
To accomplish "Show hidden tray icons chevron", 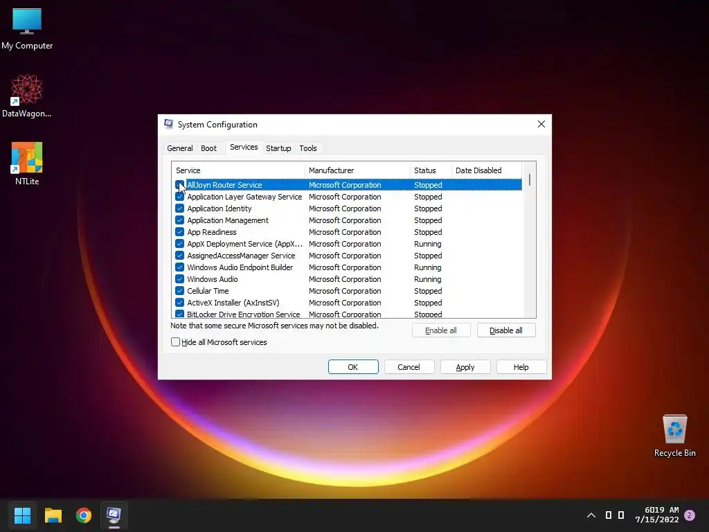I will click(x=591, y=515).
